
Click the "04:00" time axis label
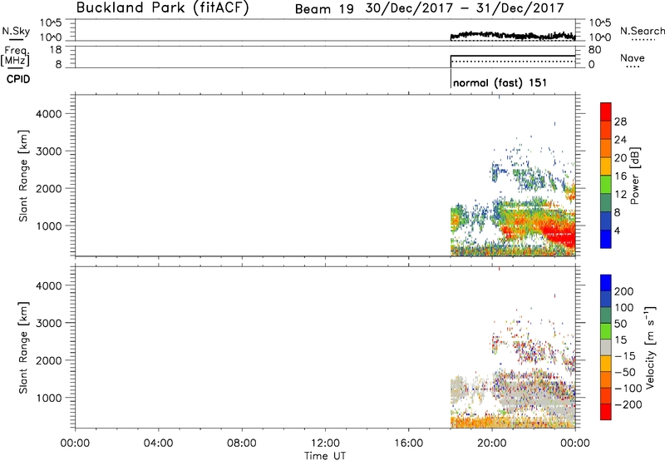coord(158,444)
